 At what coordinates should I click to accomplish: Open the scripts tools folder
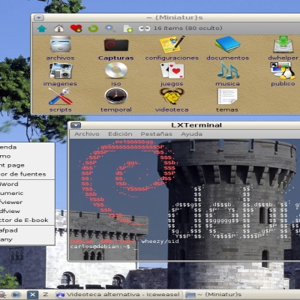(60, 100)
